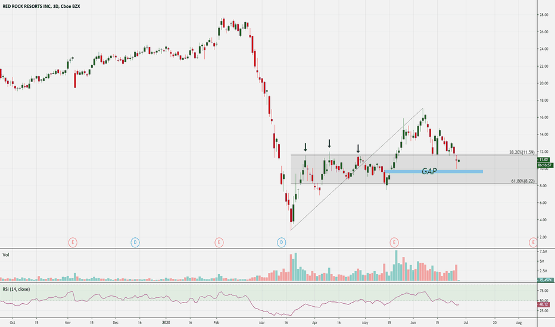The height and width of the screenshot is (327, 555).
Task: Click the Jun date axis label
Action: [x=413, y=323]
